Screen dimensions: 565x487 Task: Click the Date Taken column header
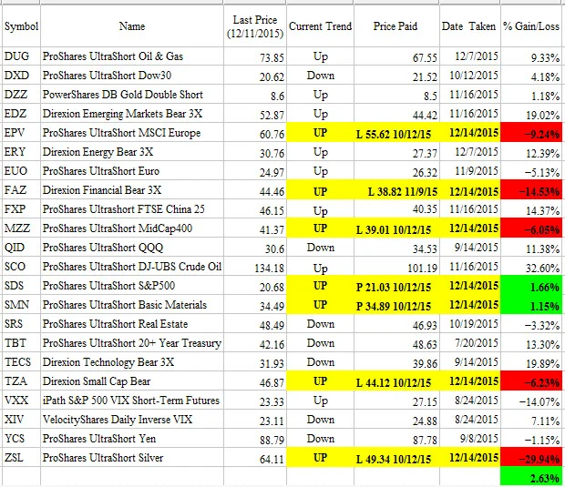click(470, 25)
